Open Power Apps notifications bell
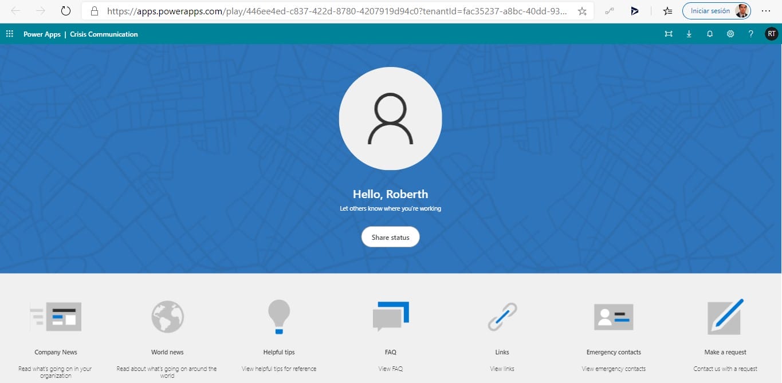 point(709,34)
